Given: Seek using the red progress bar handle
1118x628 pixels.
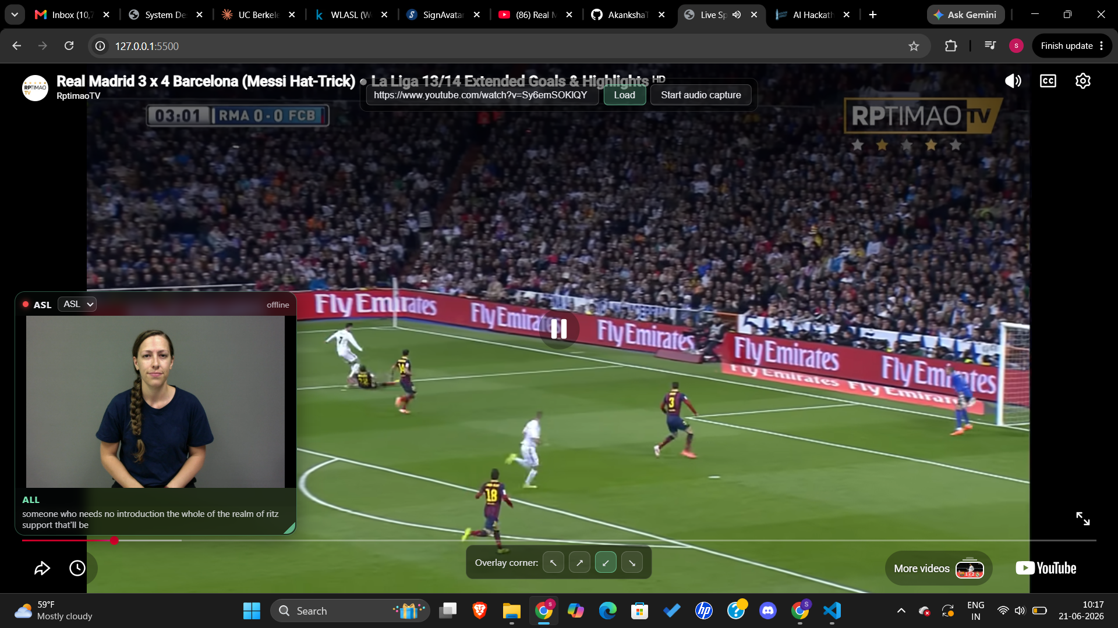Looking at the screenshot, I should (114, 540).
